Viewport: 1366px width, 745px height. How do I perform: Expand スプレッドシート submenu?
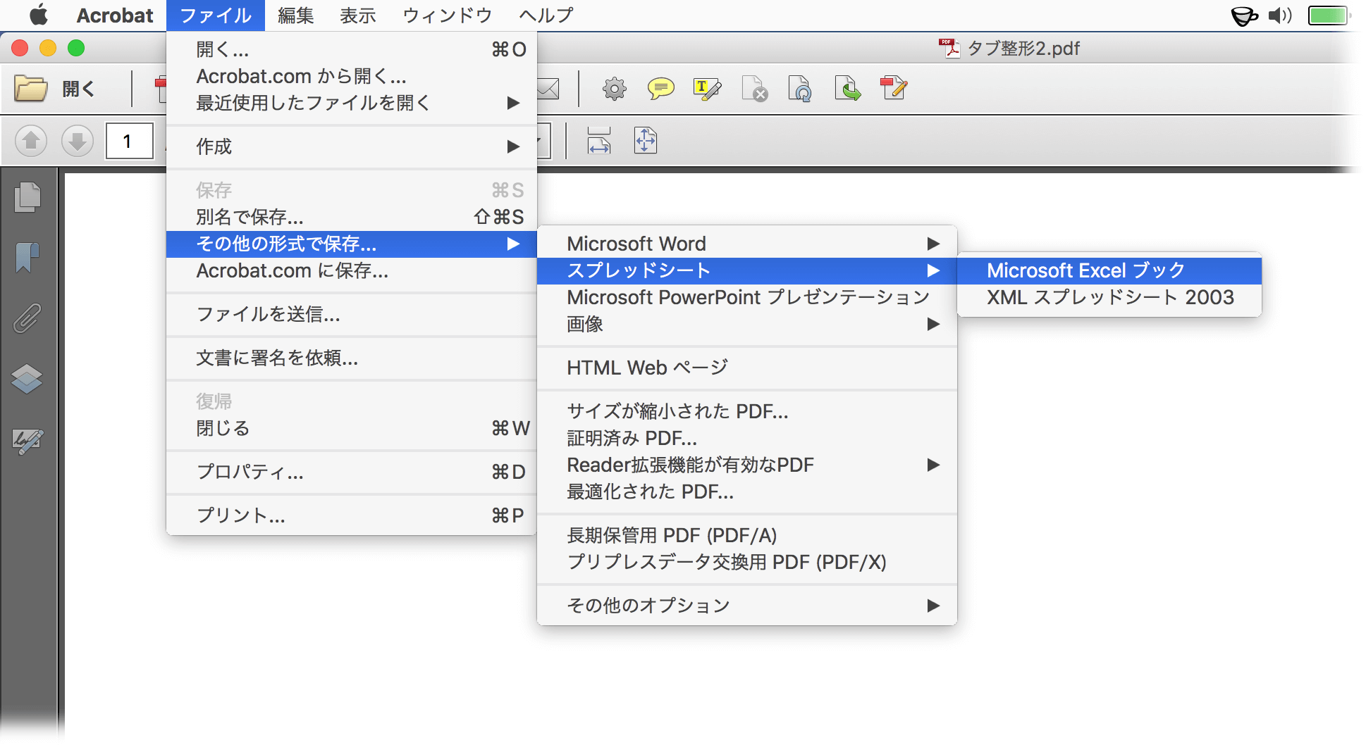(x=747, y=270)
